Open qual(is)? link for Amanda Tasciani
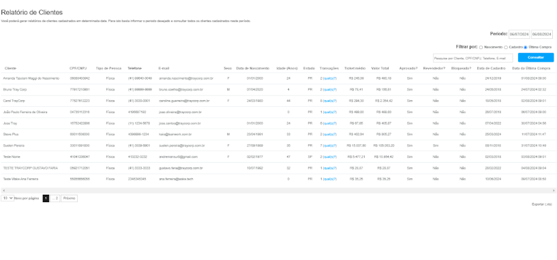The width and height of the screenshot is (557, 260). (x=330, y=78)
